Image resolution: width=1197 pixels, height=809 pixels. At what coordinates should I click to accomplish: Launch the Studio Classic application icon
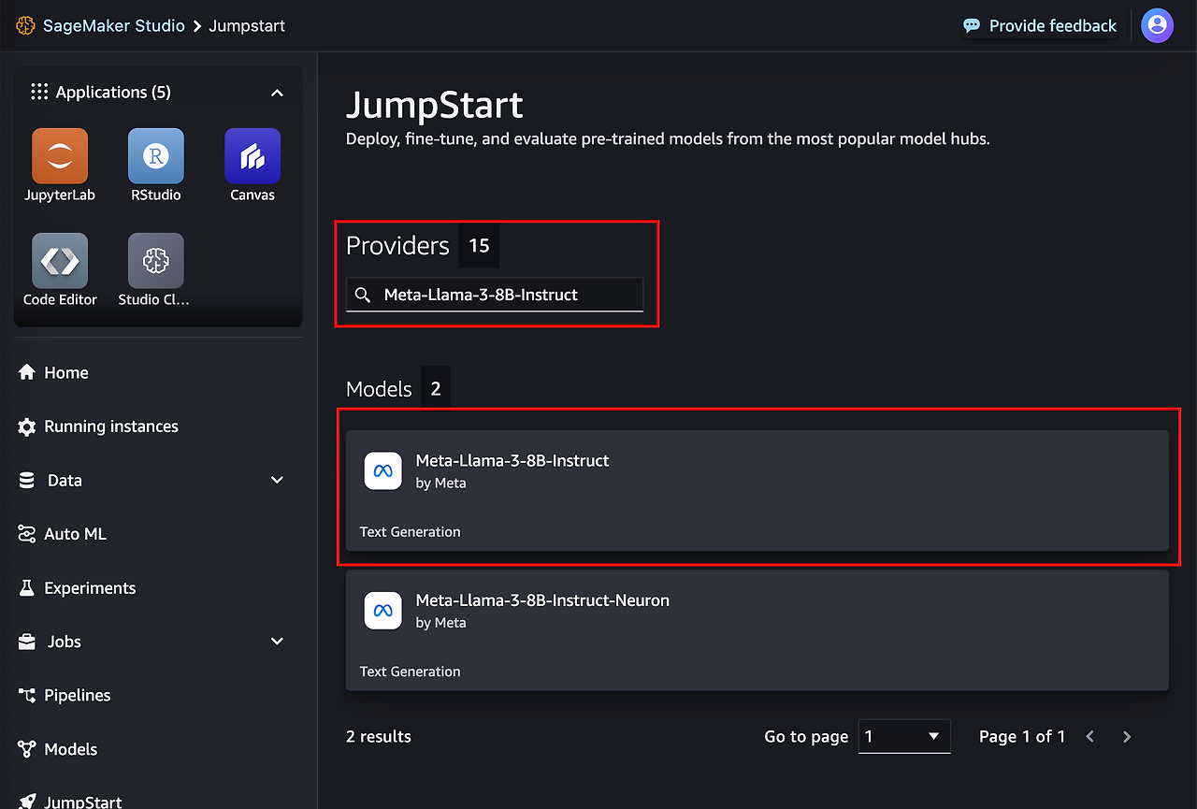[156, 261]
